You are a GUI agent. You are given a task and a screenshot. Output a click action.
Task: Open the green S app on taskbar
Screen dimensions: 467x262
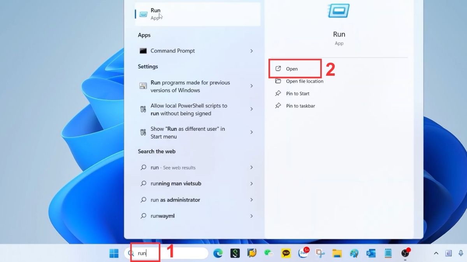point(235,253)
